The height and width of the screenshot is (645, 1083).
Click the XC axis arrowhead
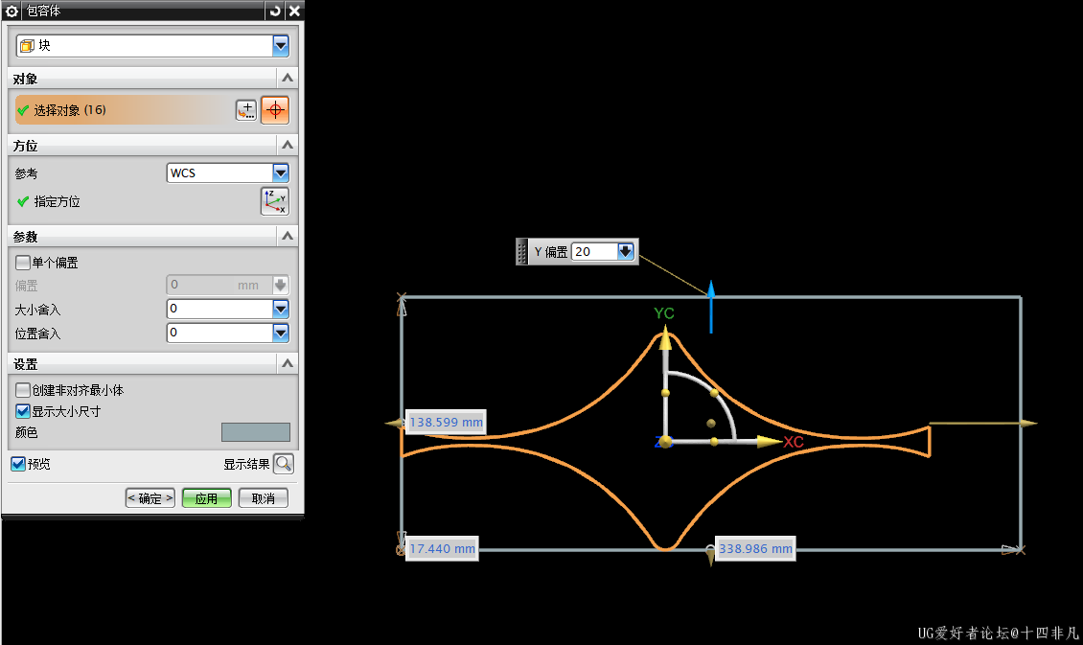point(769,441)
